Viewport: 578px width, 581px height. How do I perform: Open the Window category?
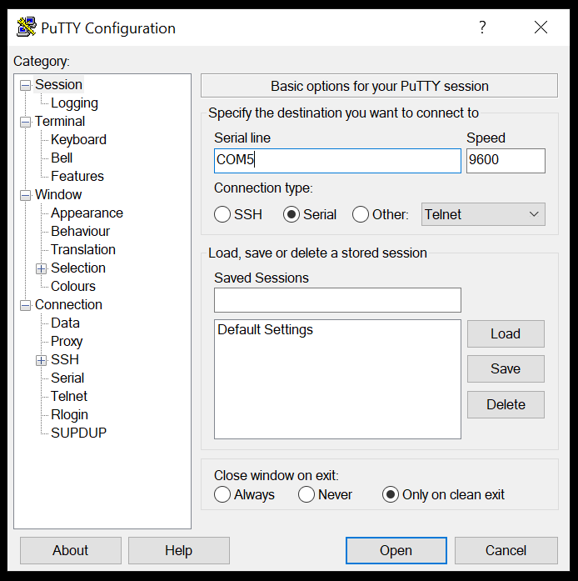pyautogui.click(x=58, y=194)
